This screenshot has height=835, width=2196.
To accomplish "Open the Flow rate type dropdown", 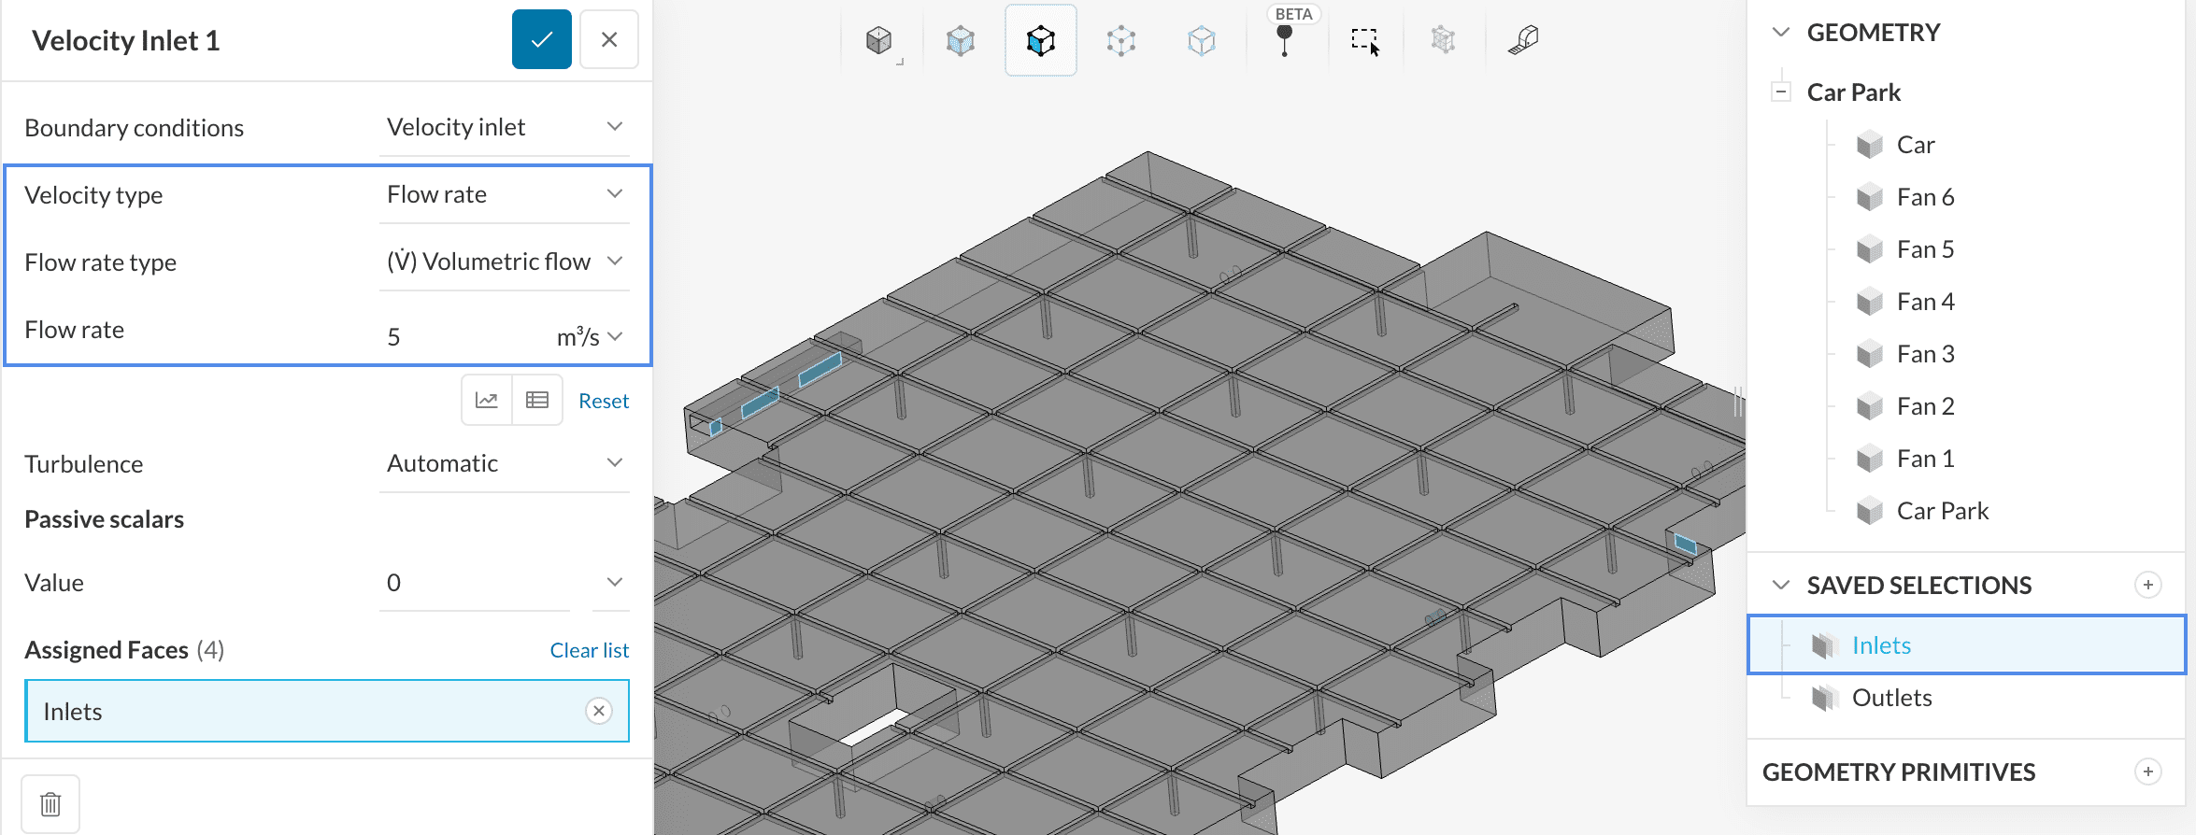I will (504, 262).
